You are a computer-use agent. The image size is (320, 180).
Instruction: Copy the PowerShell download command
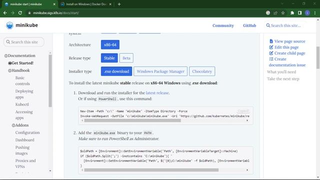[x=243, y=111]
